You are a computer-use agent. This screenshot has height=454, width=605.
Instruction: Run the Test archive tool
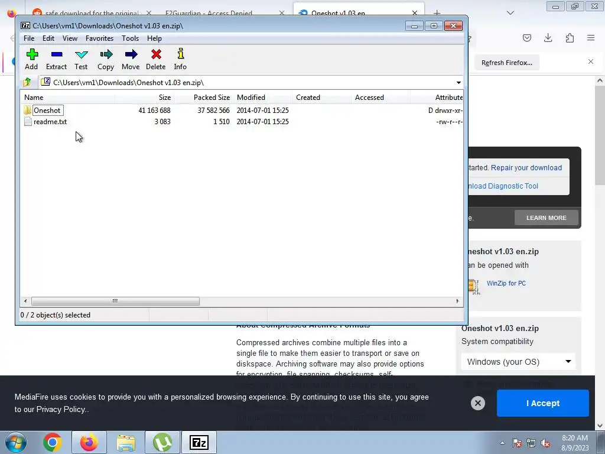[81, 59]
